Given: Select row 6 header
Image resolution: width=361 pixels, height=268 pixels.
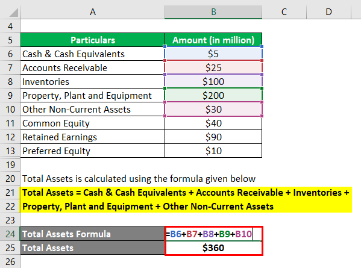Looking at the screenshot, I should point(10,54).
